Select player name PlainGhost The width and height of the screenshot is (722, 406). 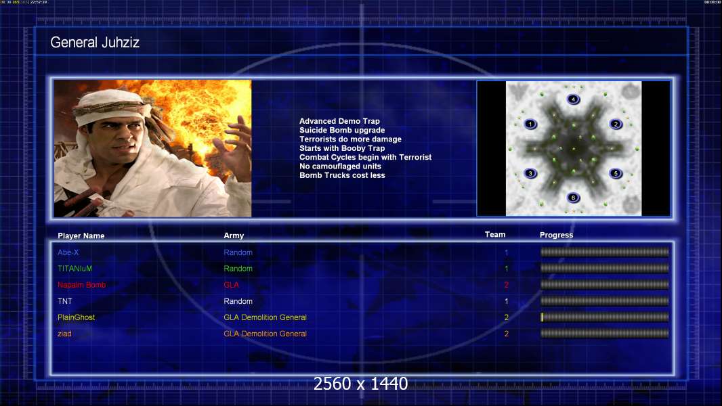tap(76, 317)
